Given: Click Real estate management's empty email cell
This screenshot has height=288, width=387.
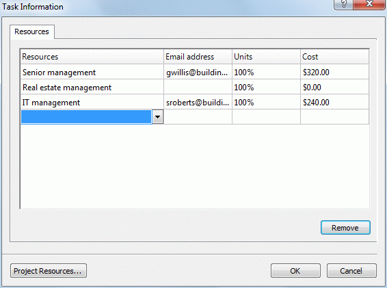Looking at the screenshot, I should (x=198, y=87).
